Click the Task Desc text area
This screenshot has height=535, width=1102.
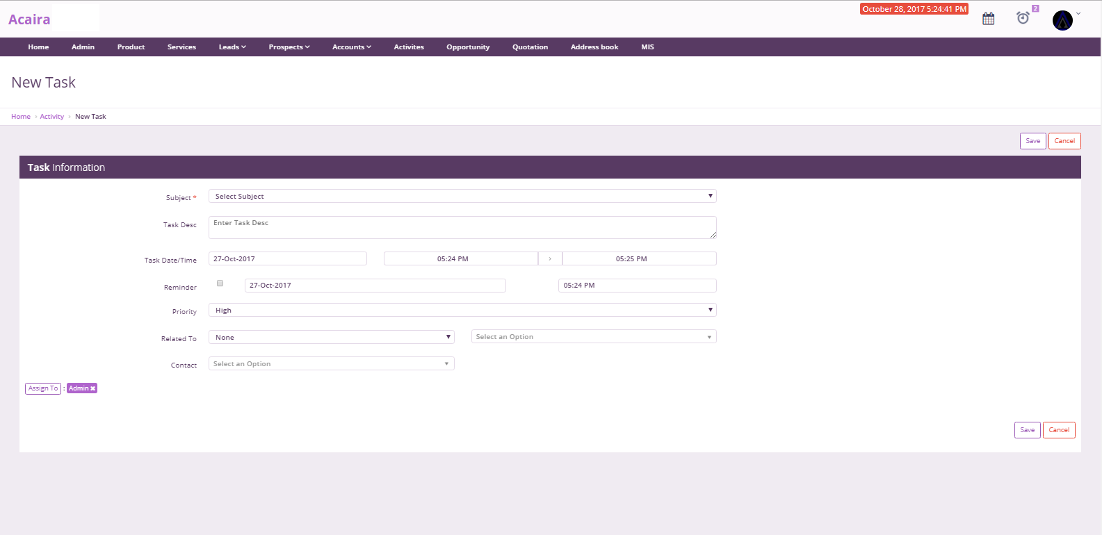tap(462, 227)
